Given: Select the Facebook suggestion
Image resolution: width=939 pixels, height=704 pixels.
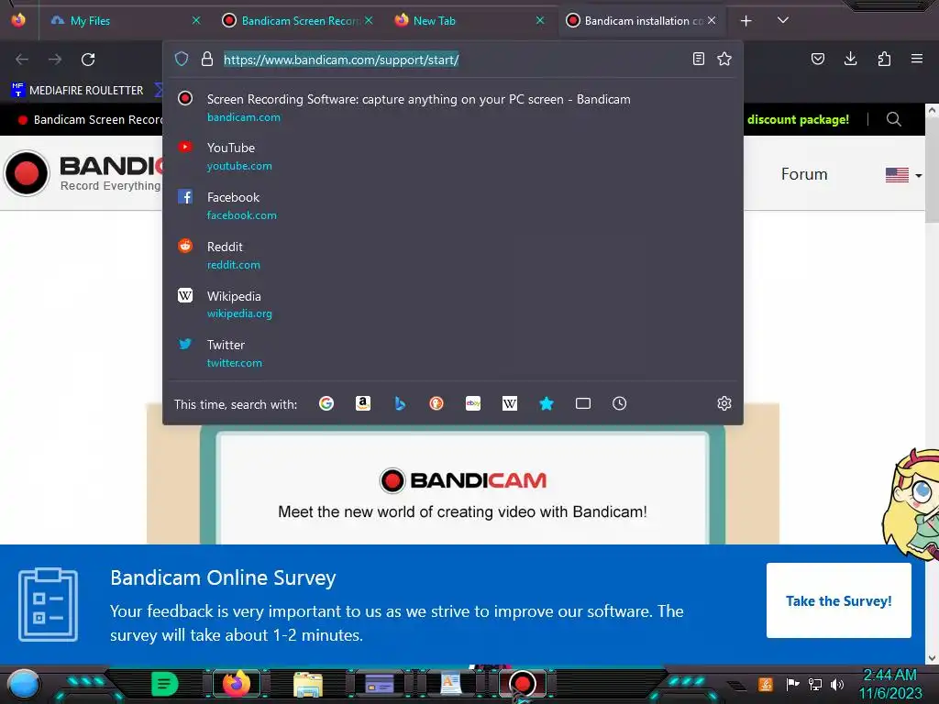Looking at the screenshot, I should (453, 206).
